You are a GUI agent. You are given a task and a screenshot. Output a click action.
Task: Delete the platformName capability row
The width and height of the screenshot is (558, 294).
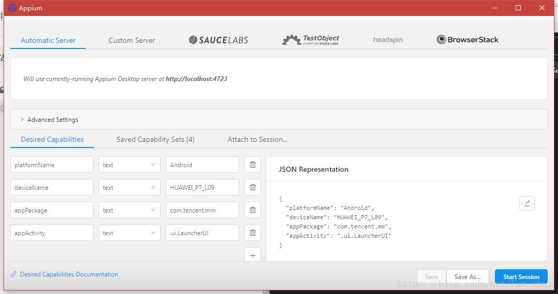click(253, 165)
